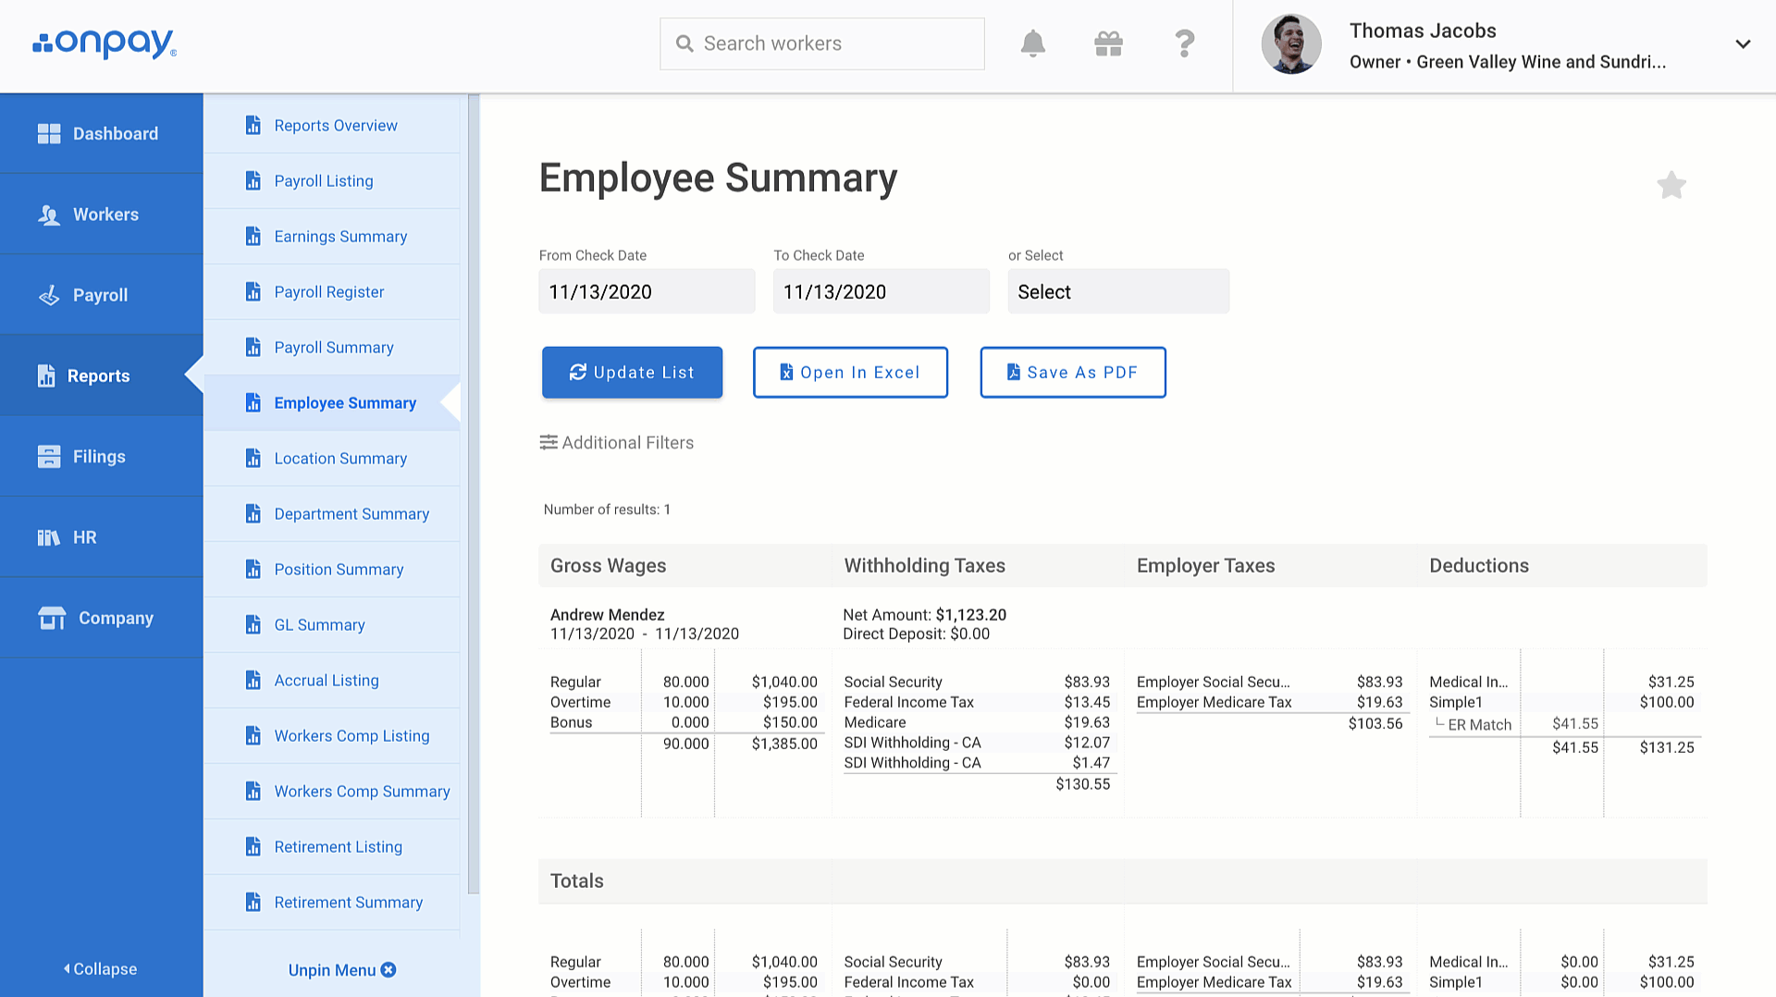The width and height of the screenshot is (1776, 997).
Task: Open the Workers section
Action: 102,214
